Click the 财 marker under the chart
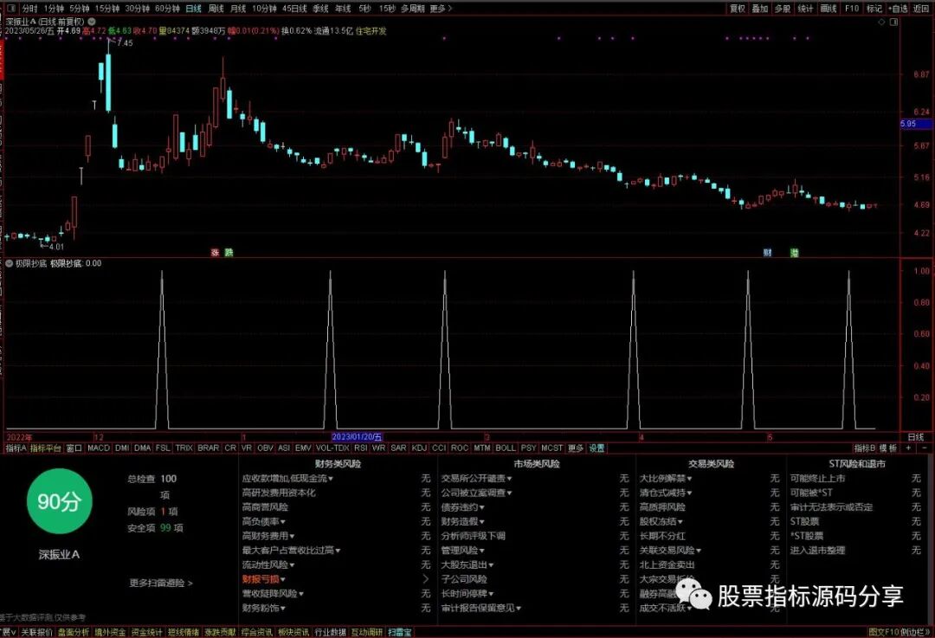 (767, 253)
